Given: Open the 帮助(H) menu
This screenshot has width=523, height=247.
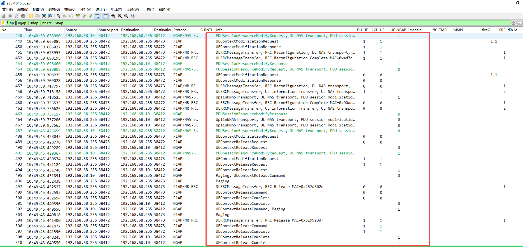Looking at the screenshot, I should [164, 10].
